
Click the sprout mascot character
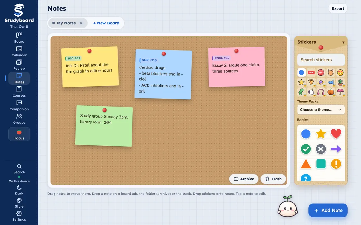pyautogui.click(x=288, y=207)
